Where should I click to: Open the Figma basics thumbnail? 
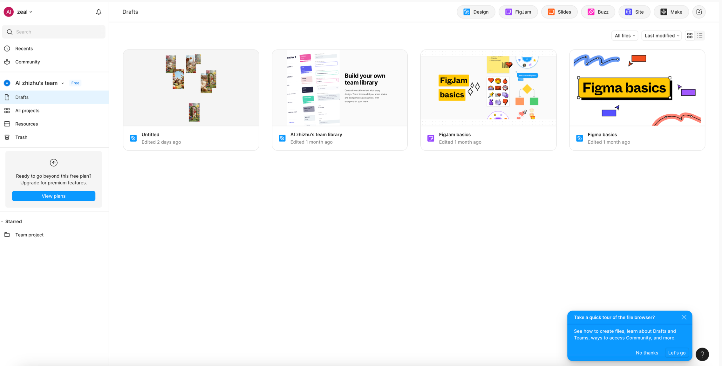point(637,88)
